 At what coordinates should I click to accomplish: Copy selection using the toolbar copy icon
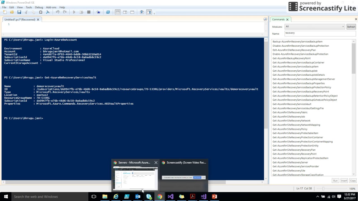click(x=33, y=12)
